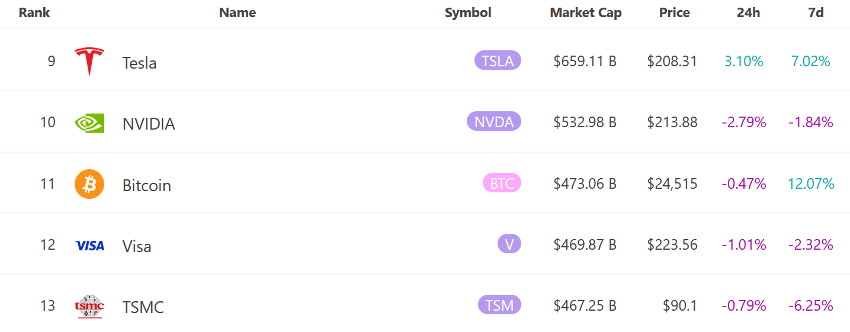This screenshot has width=850, height=332.
Task: Open the TSMC name link
Action: (143, 307)
